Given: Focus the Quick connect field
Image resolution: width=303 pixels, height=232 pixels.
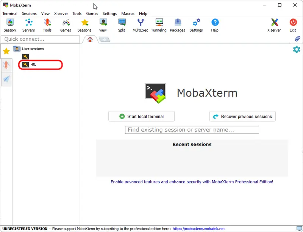Looking at the screenshot, I should (41, 39).
